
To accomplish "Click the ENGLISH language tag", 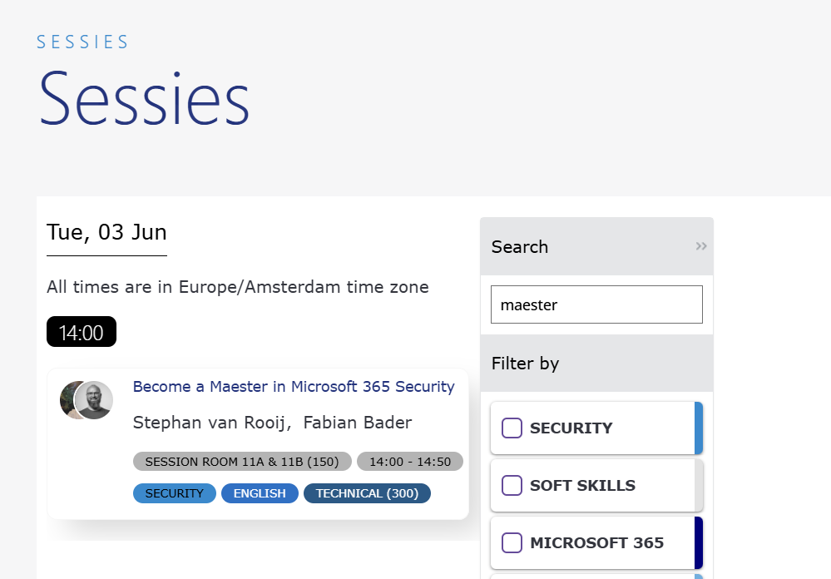I will tap(260, 493).
